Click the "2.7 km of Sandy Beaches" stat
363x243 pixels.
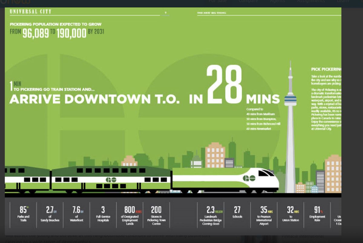click(50, 214)
